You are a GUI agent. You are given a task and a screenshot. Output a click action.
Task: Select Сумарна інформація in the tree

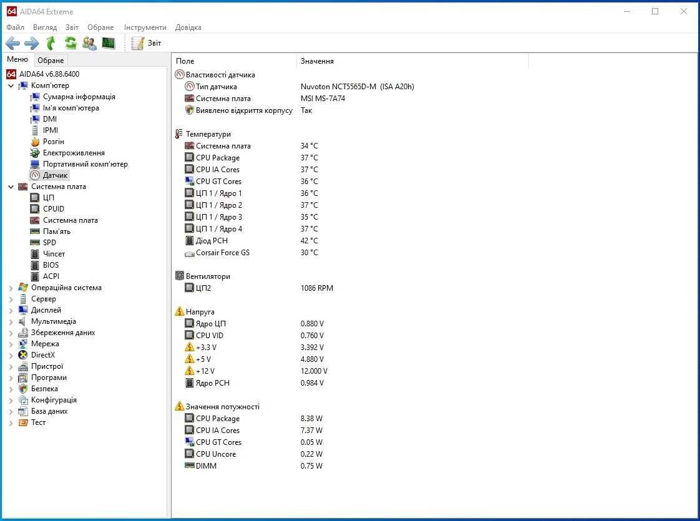click(x=79, y=97)
